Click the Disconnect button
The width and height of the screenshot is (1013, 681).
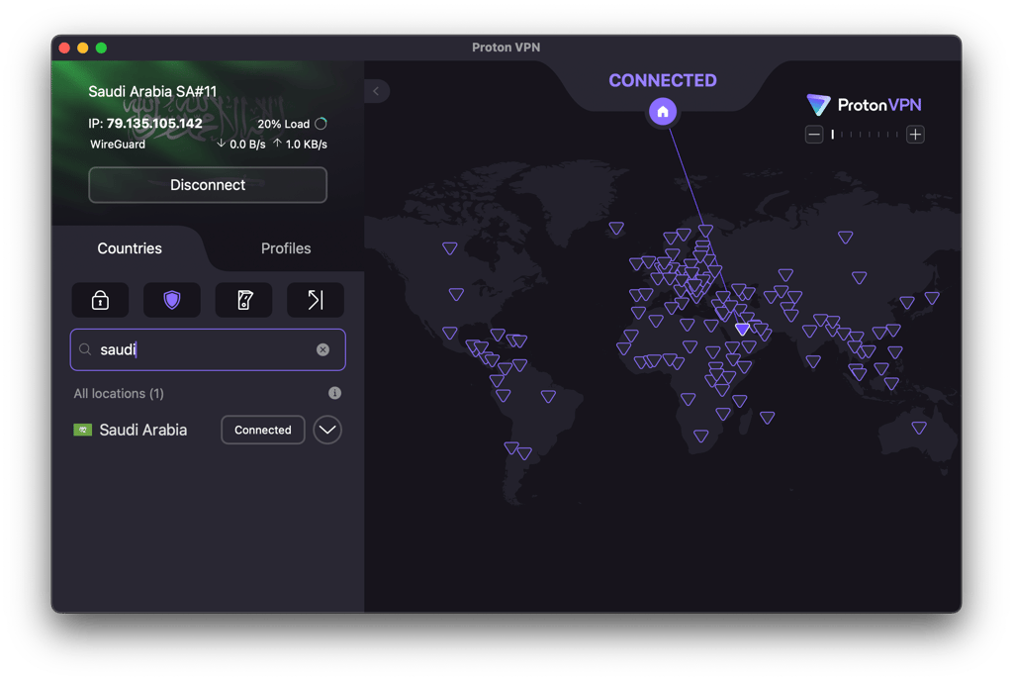pos(208,185)
